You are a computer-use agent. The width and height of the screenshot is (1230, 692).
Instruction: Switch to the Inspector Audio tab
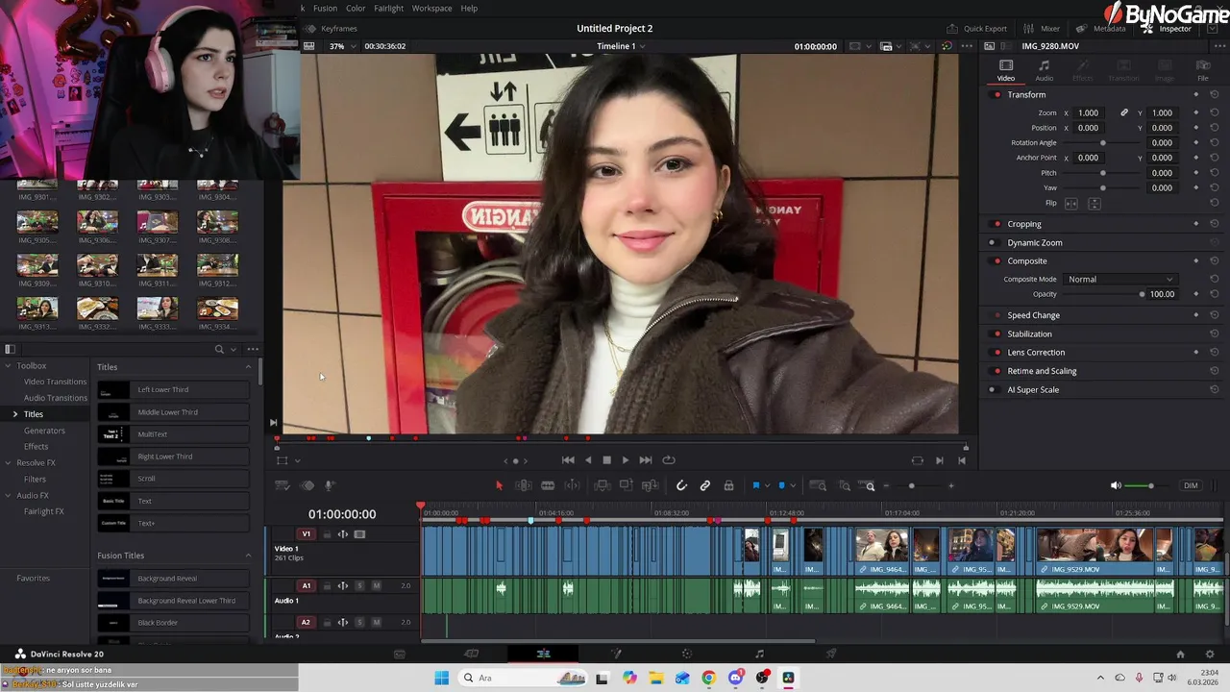(x=1044, y=70)
